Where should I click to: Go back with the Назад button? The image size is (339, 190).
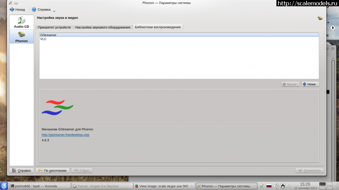tap(17, 10)
